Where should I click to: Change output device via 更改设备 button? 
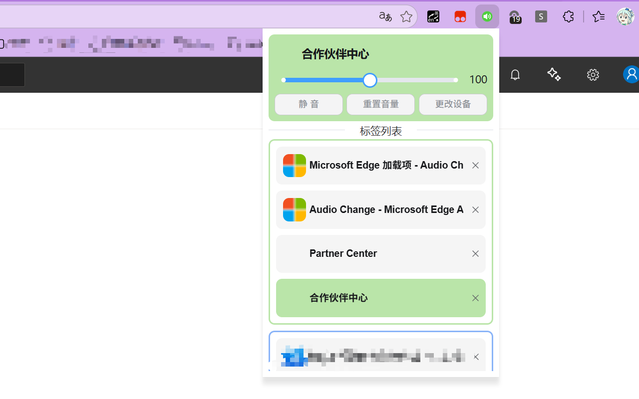click(x=453, y=104)
